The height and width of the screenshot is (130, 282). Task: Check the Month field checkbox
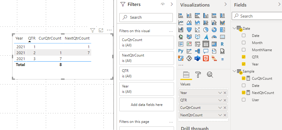click(244, 43)
